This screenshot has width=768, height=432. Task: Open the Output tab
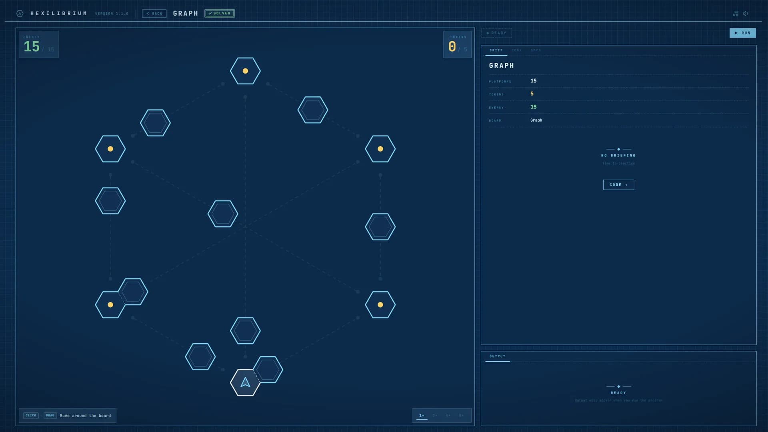click(497, 356)
